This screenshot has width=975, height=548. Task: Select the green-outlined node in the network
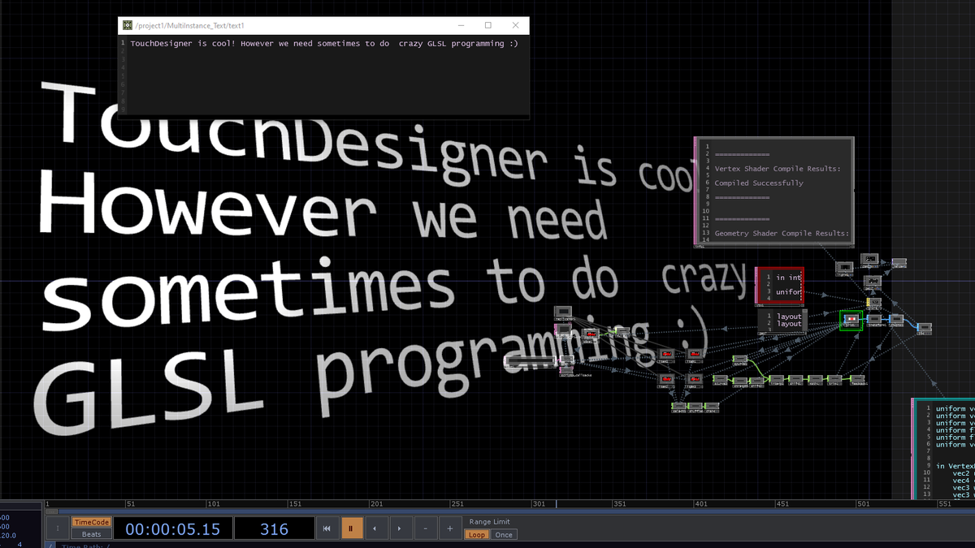pos(851,320)
